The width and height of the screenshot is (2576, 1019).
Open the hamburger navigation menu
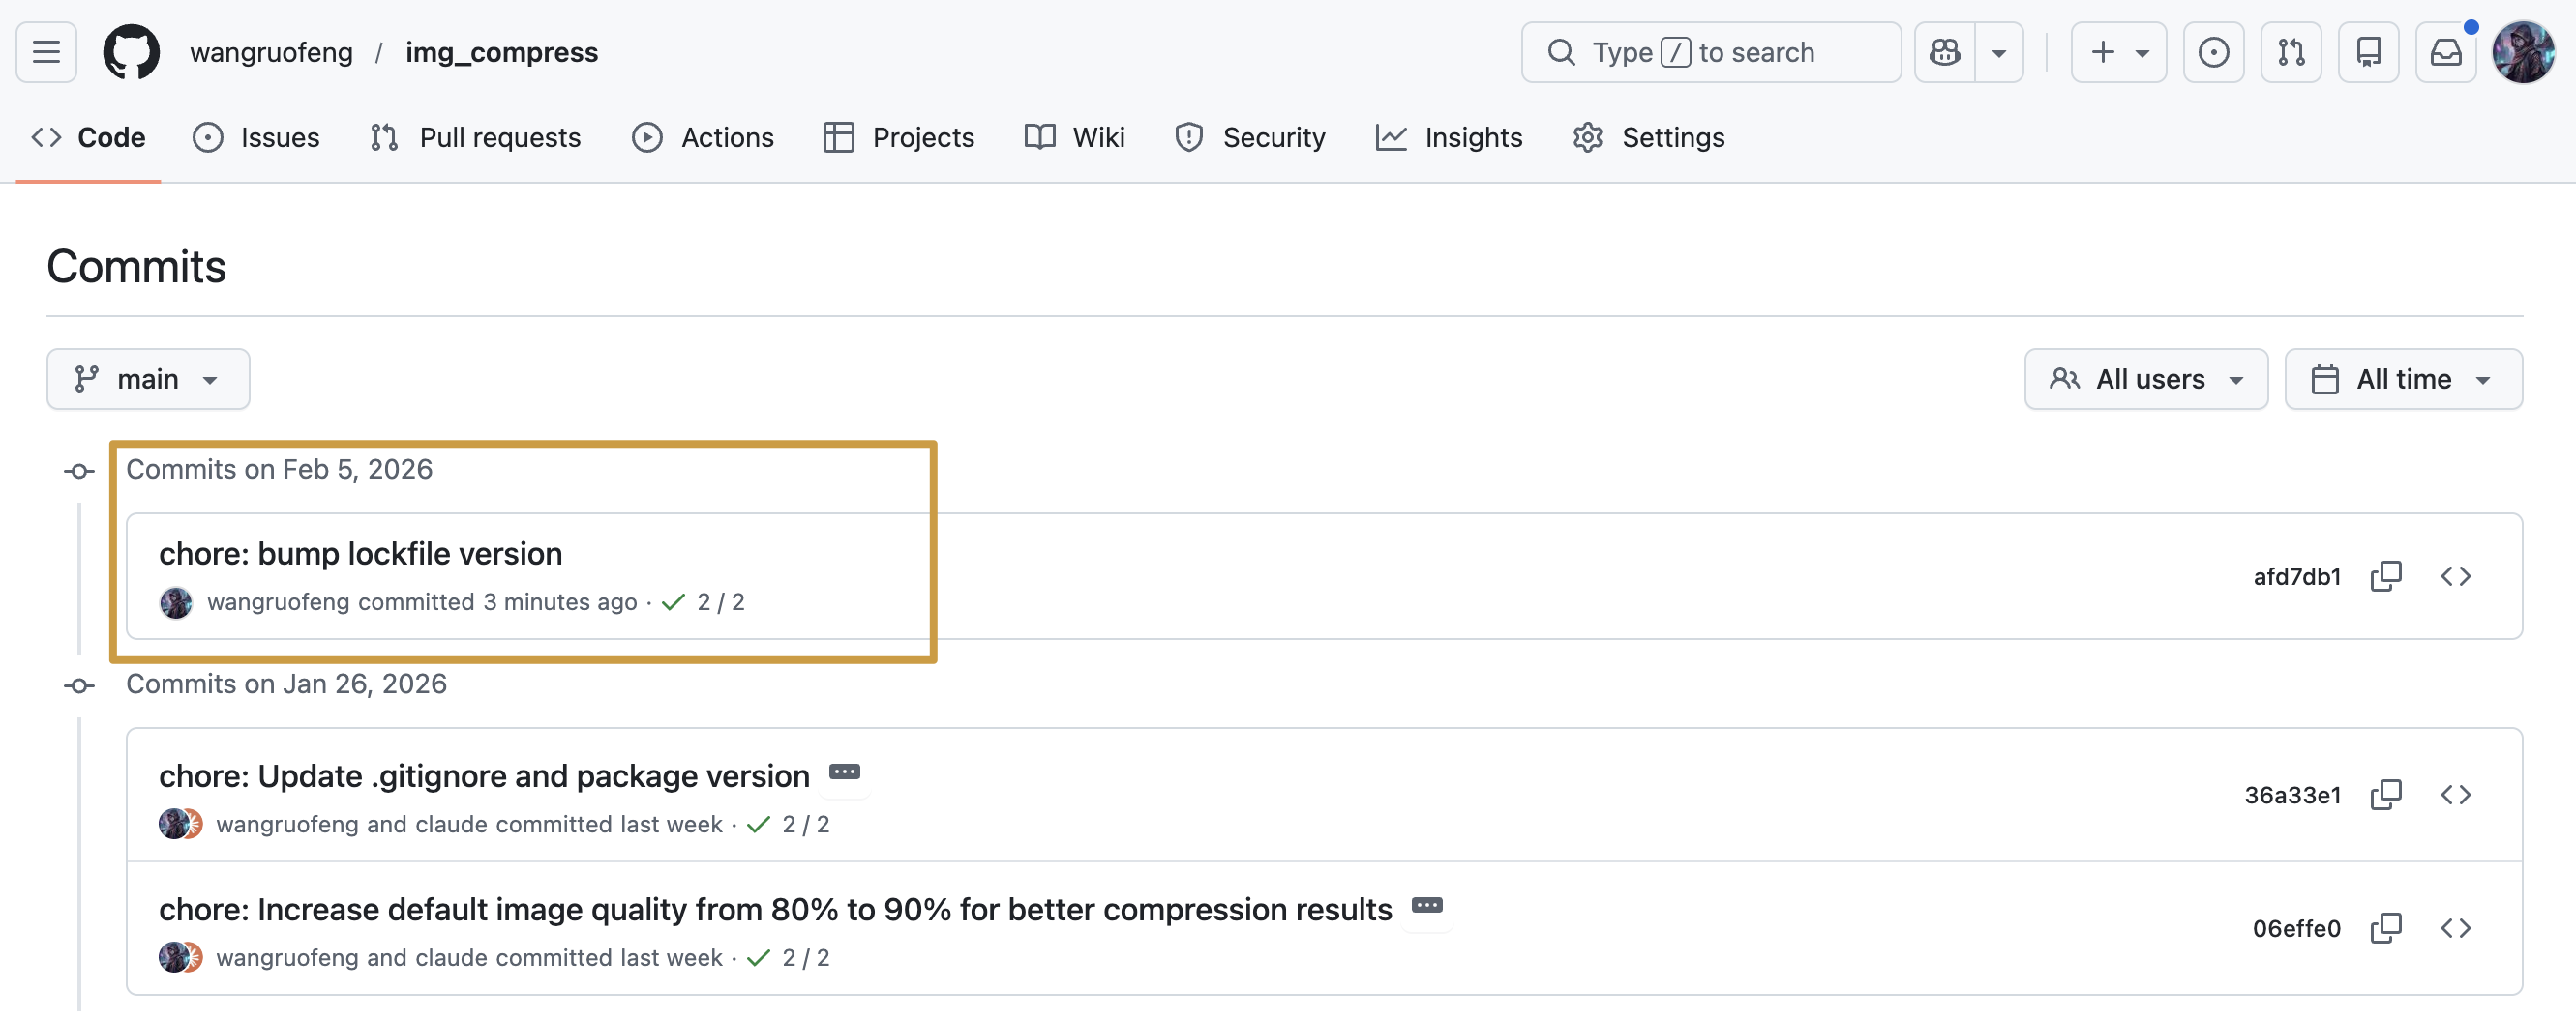point(46,52)
